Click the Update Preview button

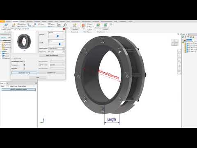51,73
